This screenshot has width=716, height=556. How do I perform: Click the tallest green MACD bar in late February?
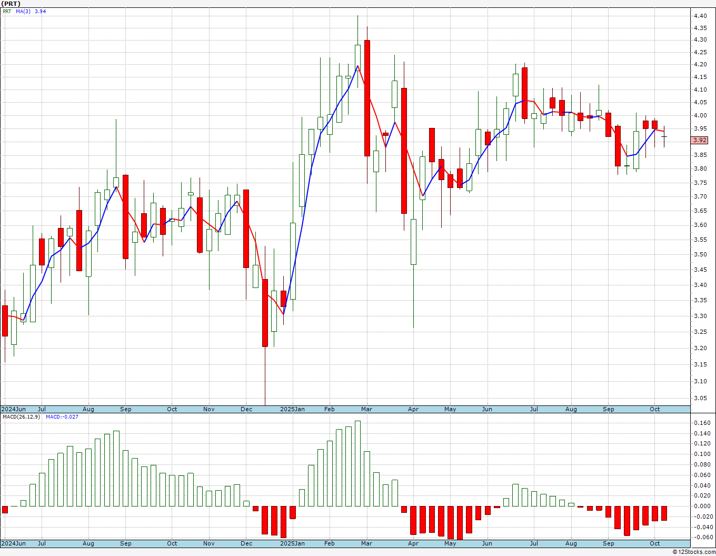pos(357,463)
